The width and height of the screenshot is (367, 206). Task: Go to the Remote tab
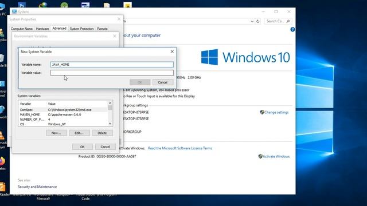pos(102,29)
